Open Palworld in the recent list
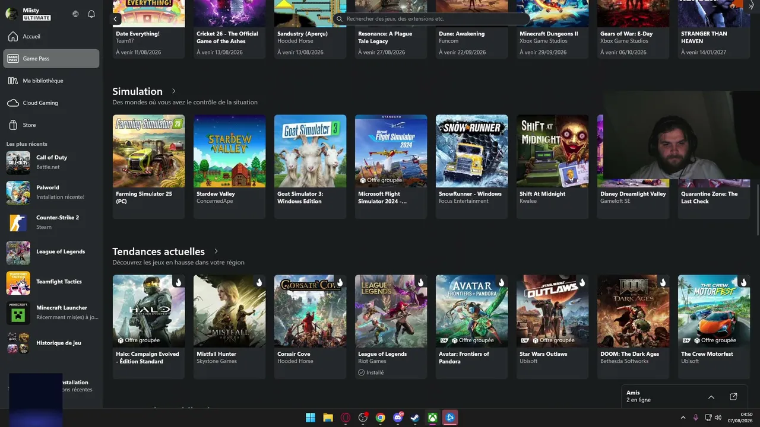The image size is (760, 427). (x=52, y=192)
